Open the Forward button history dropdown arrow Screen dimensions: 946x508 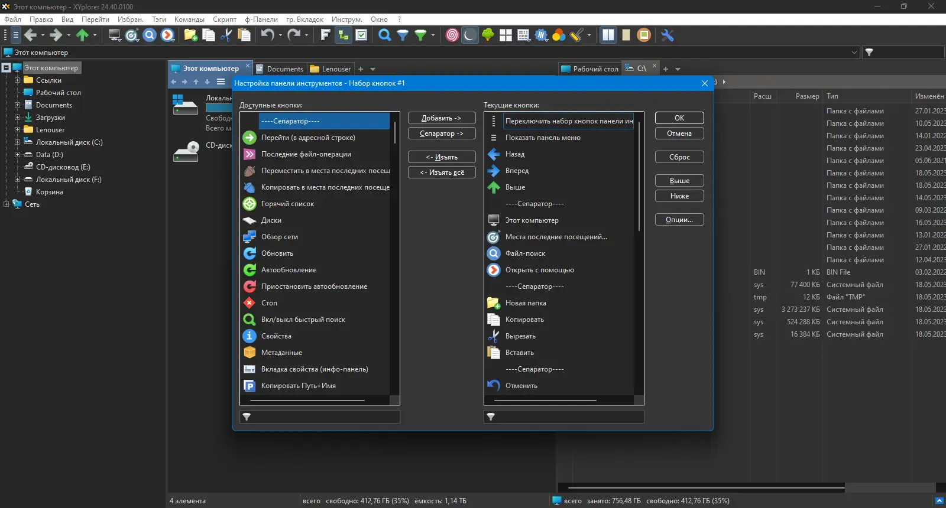point(69,35)
